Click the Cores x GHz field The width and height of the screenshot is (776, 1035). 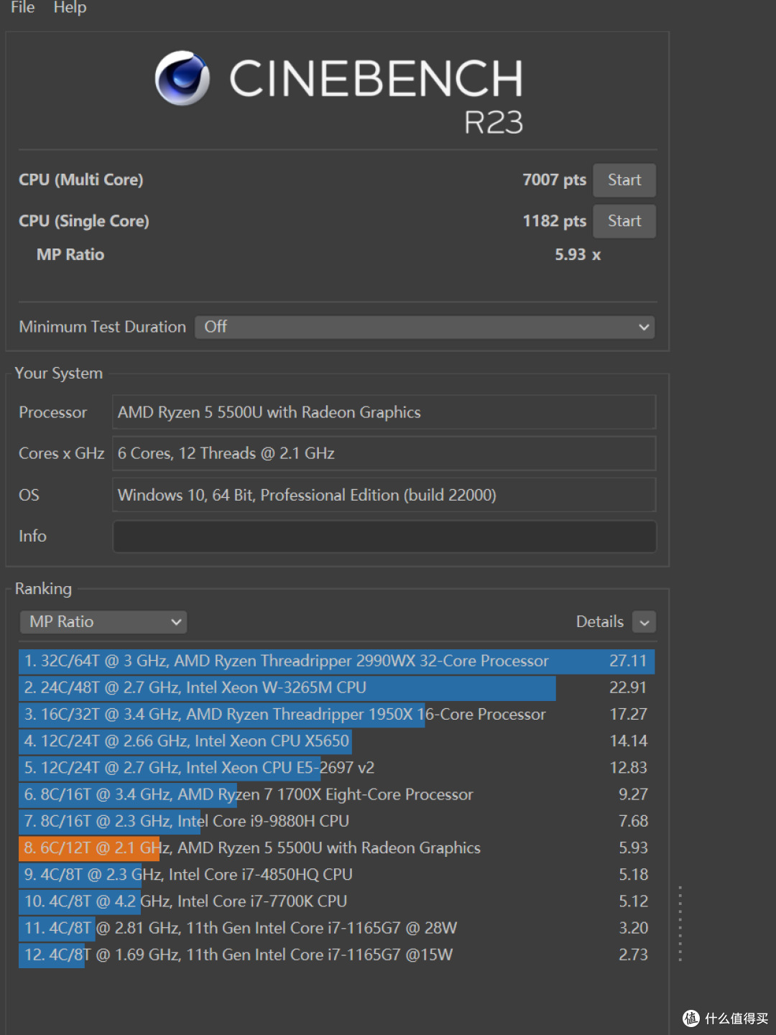click(384, 453)
